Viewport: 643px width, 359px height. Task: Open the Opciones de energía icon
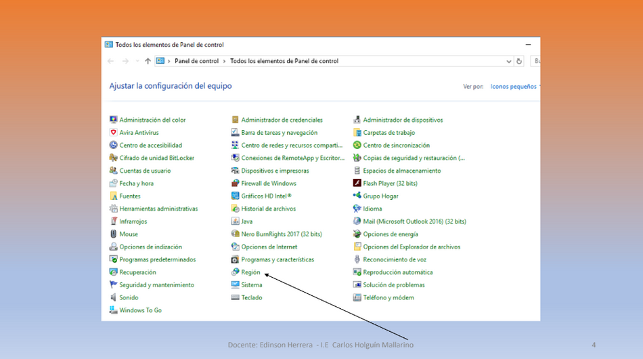357,234
